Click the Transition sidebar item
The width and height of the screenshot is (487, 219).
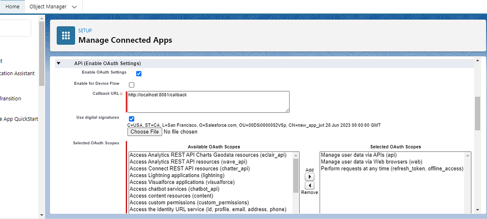pos(10,99)
